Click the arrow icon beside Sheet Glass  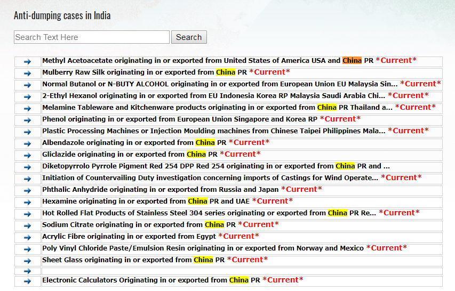coord(28,261)
